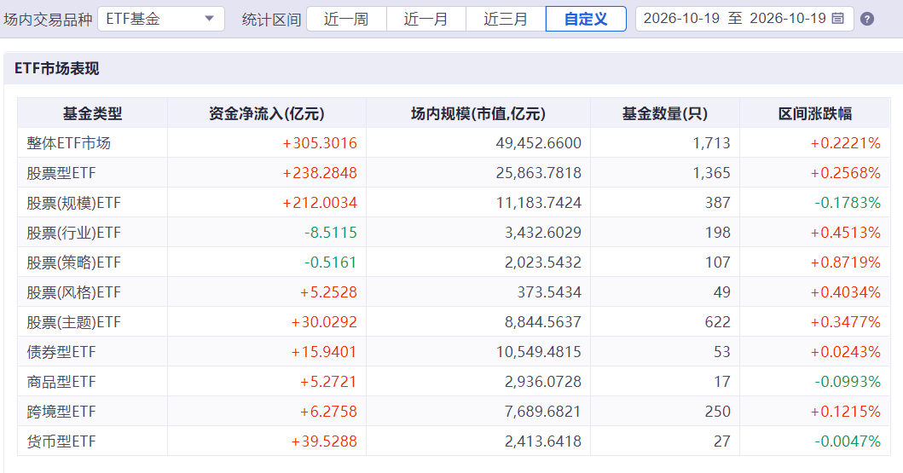Click change percentage -0.0047%
Screen dimensions: 903x473
point(847,441)
